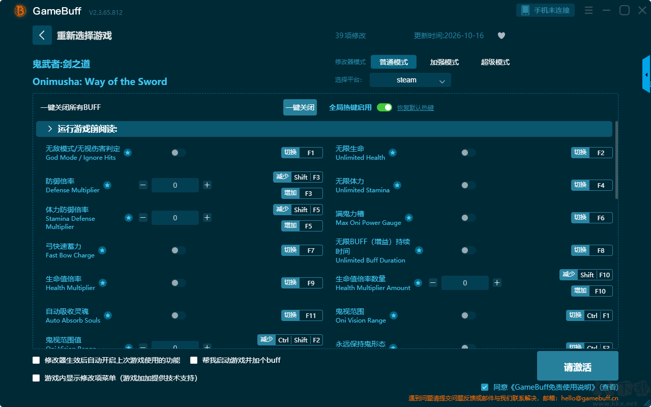
Task: Open the hamburger menu icon in title bar
Action: click(x=588, y=10)
